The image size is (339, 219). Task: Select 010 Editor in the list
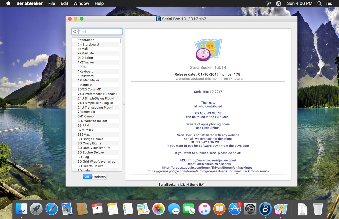pyautogui.click(x=85, y=58)
